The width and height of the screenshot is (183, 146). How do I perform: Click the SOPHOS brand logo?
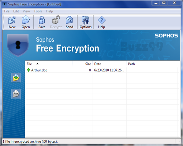[x=167, y=36]
